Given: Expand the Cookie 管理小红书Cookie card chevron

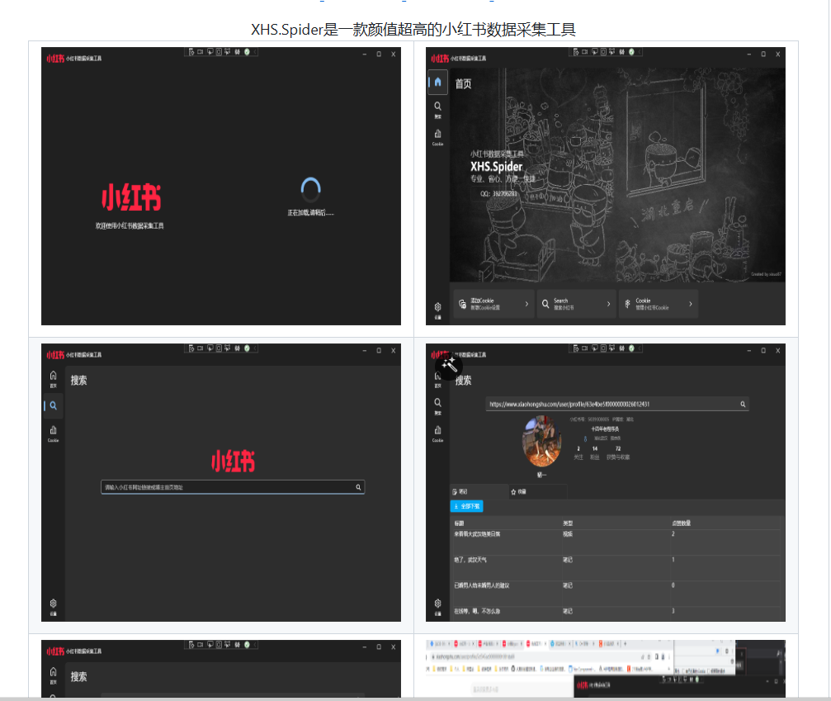Looking at the screenshot, I should (690, 303).
